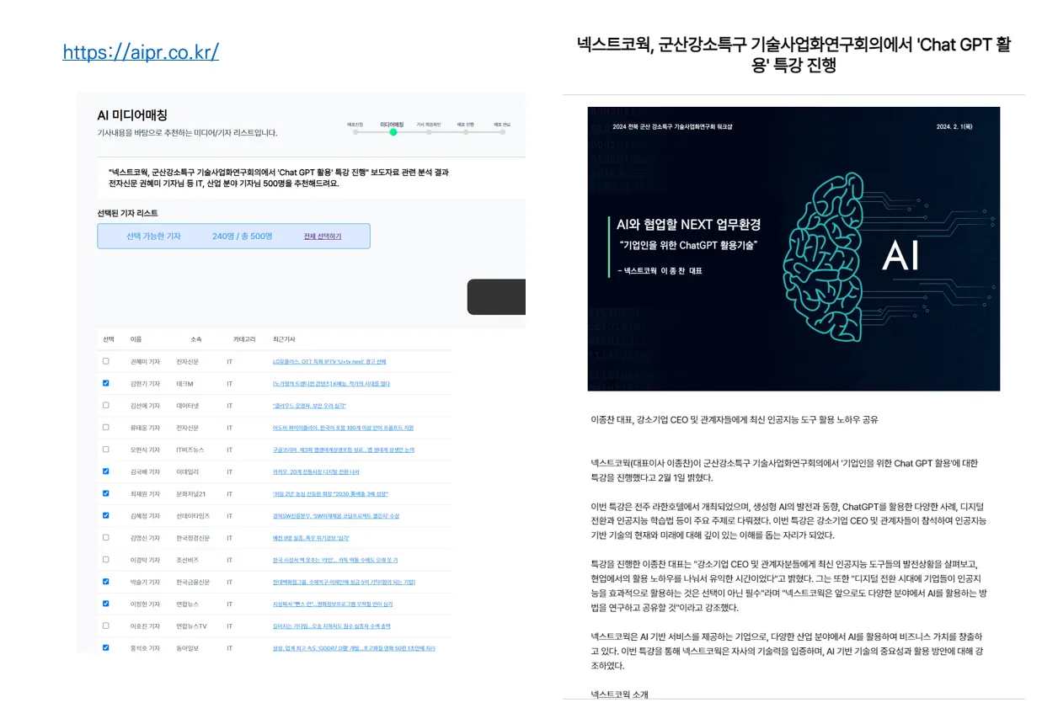Uncheck 홍석호 기자 of 동아일보
Image resolution: width=1058 pixels, height=724 pixels.
(106, 647)
